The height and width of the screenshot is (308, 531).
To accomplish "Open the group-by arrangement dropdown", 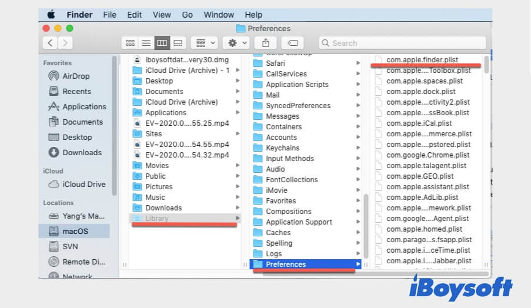I will (205, 43).
